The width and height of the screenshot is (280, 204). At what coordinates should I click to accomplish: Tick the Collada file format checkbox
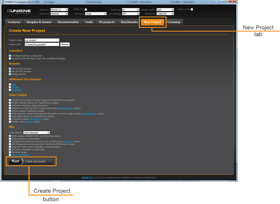point(10,87)
